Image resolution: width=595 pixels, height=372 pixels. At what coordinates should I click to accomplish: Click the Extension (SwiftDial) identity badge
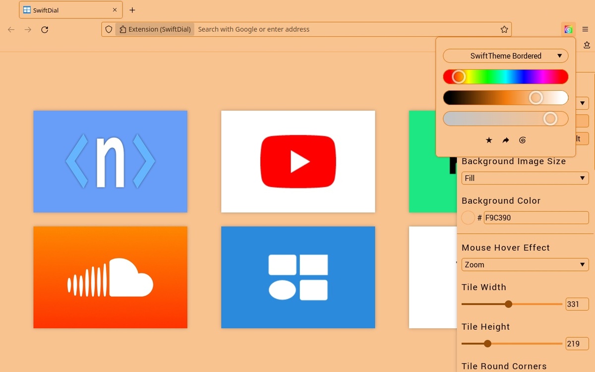click(x=155, y=30)
